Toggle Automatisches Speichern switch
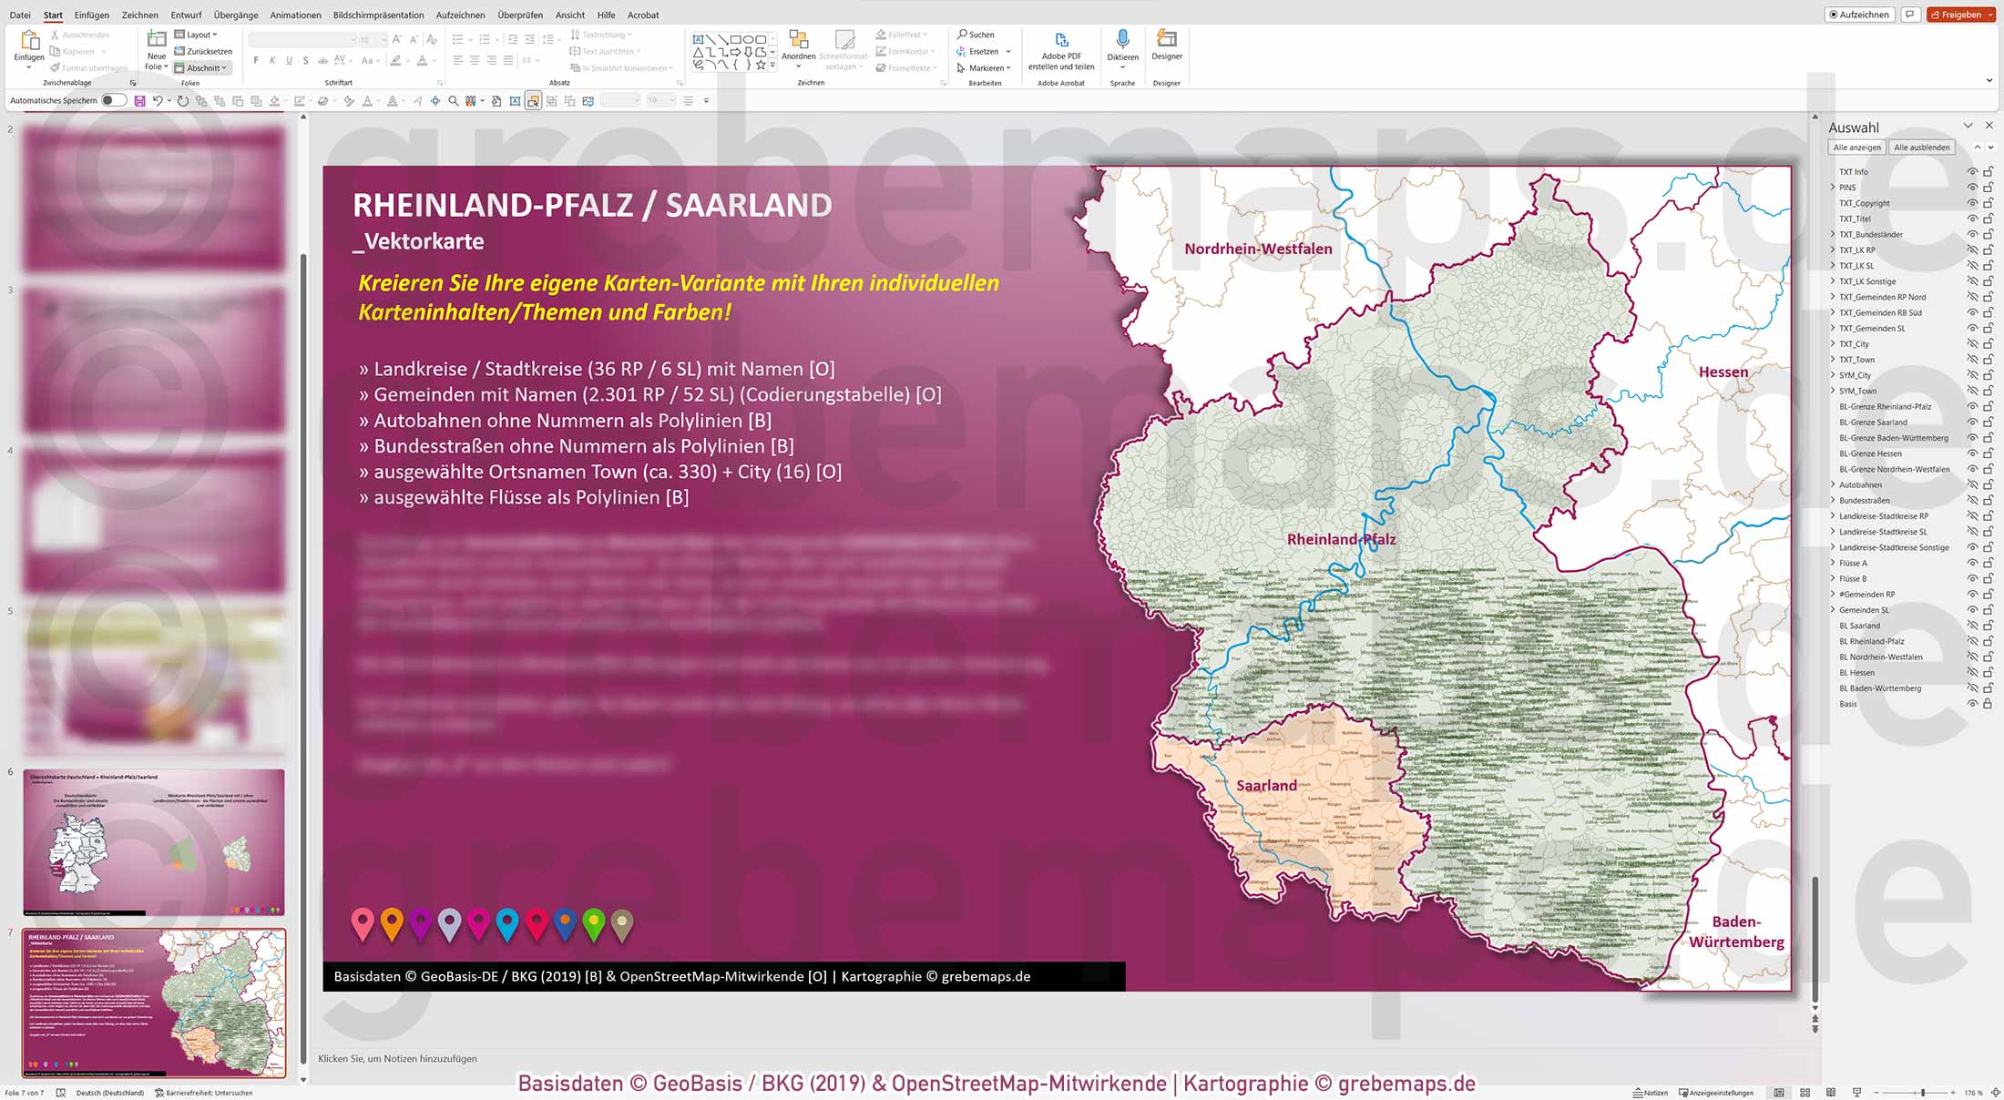 pyautogui.click(x=114, y=100)
